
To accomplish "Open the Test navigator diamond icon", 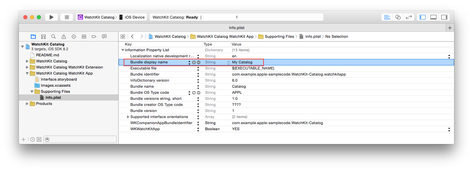I will click(74, 36).
